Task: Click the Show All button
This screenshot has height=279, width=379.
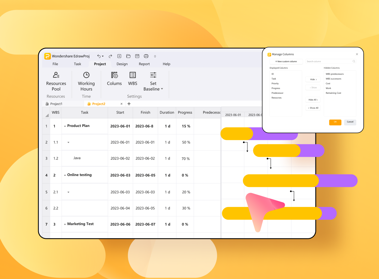Action: coord(313,108)
